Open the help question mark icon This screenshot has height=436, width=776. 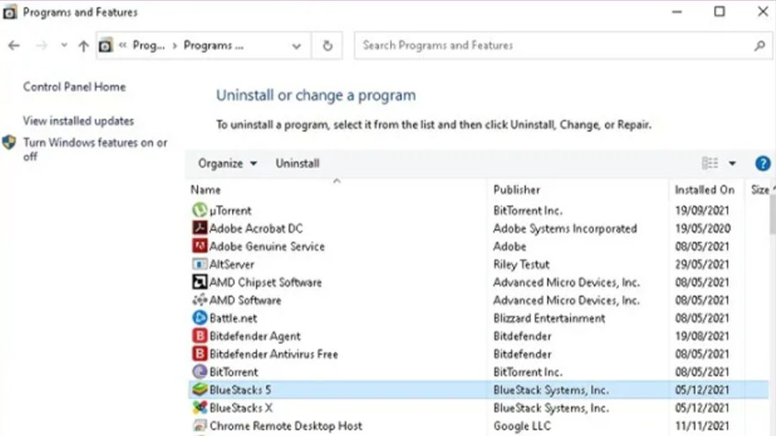pos(763,163)
